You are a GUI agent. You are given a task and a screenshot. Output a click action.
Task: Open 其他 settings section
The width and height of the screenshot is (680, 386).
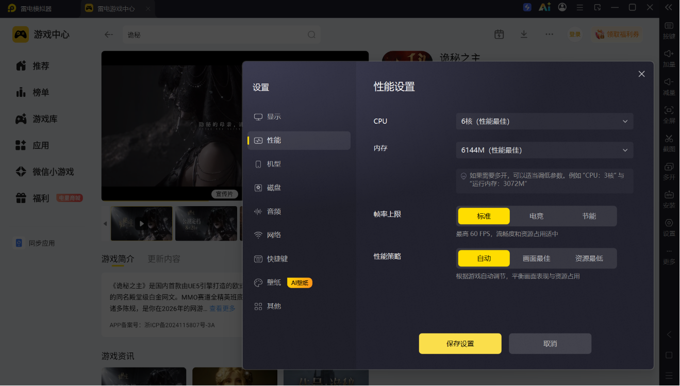click(x=299, y=307)
